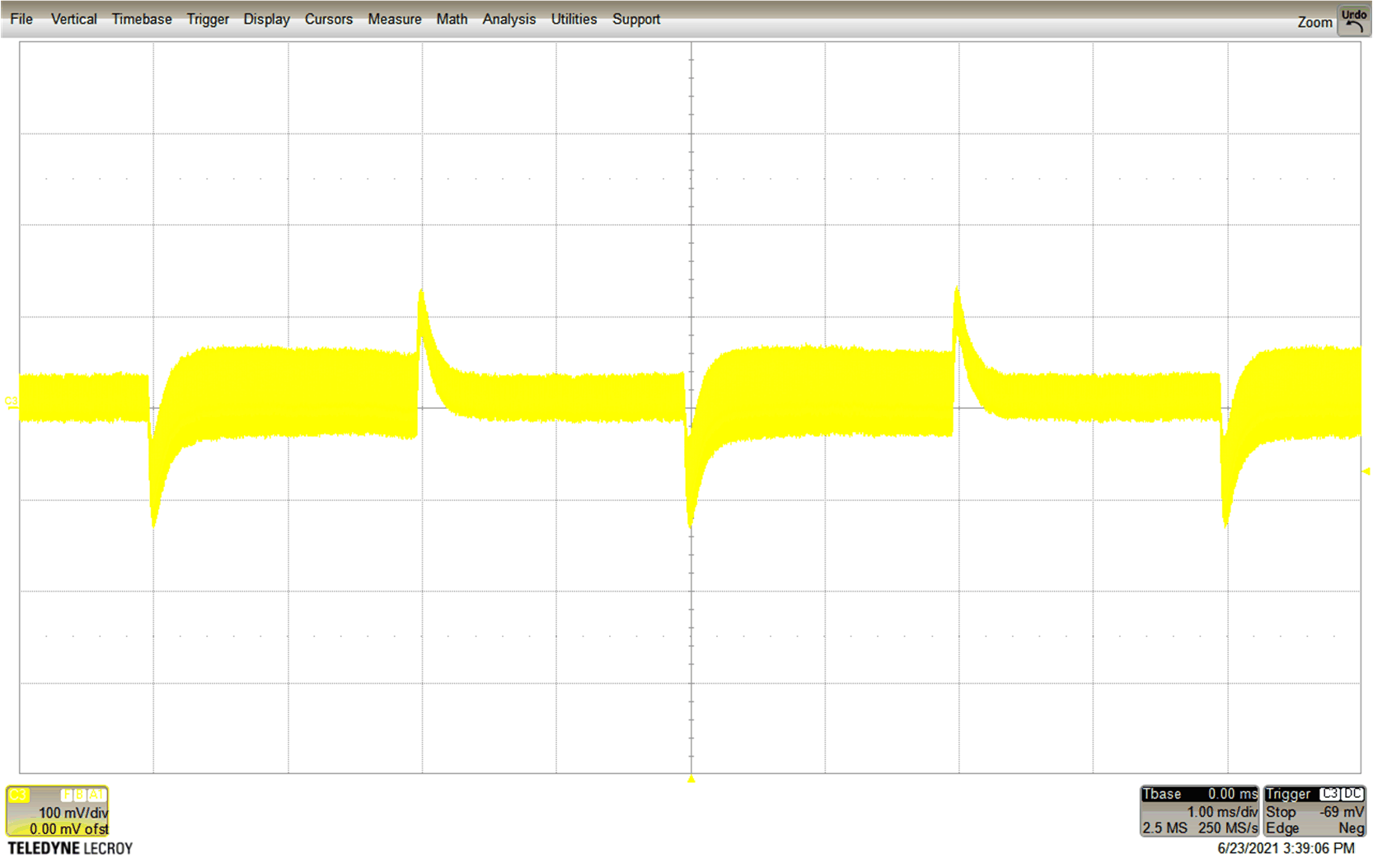Open the Vertical menu

tap(73, 19)
